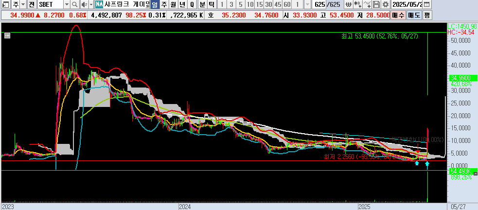Select the 60 interval button
The height and width of the screenshot is (210, 478).
pos(287,4)
